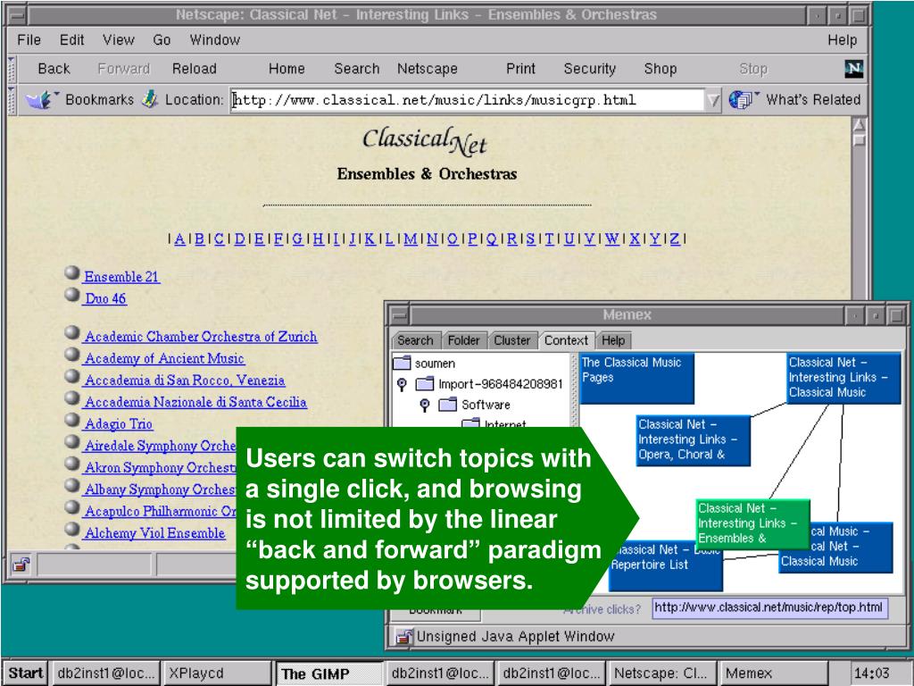Open the Help menu in Netscape

pos(843,39)
